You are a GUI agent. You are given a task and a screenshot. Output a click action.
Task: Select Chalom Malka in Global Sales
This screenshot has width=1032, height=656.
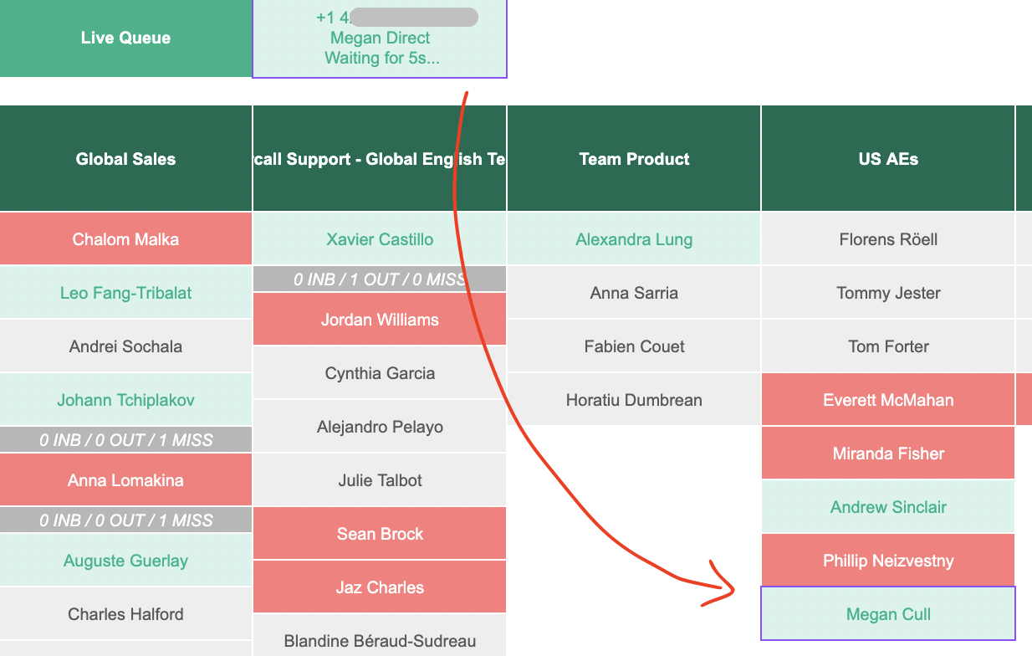pyautogui.click(x=125, y=238)
